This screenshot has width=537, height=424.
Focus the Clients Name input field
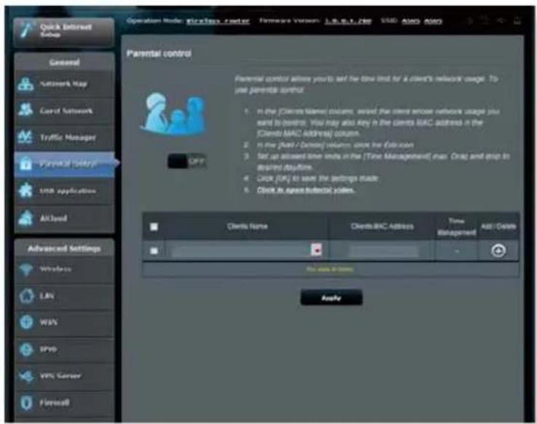point(241,251)
